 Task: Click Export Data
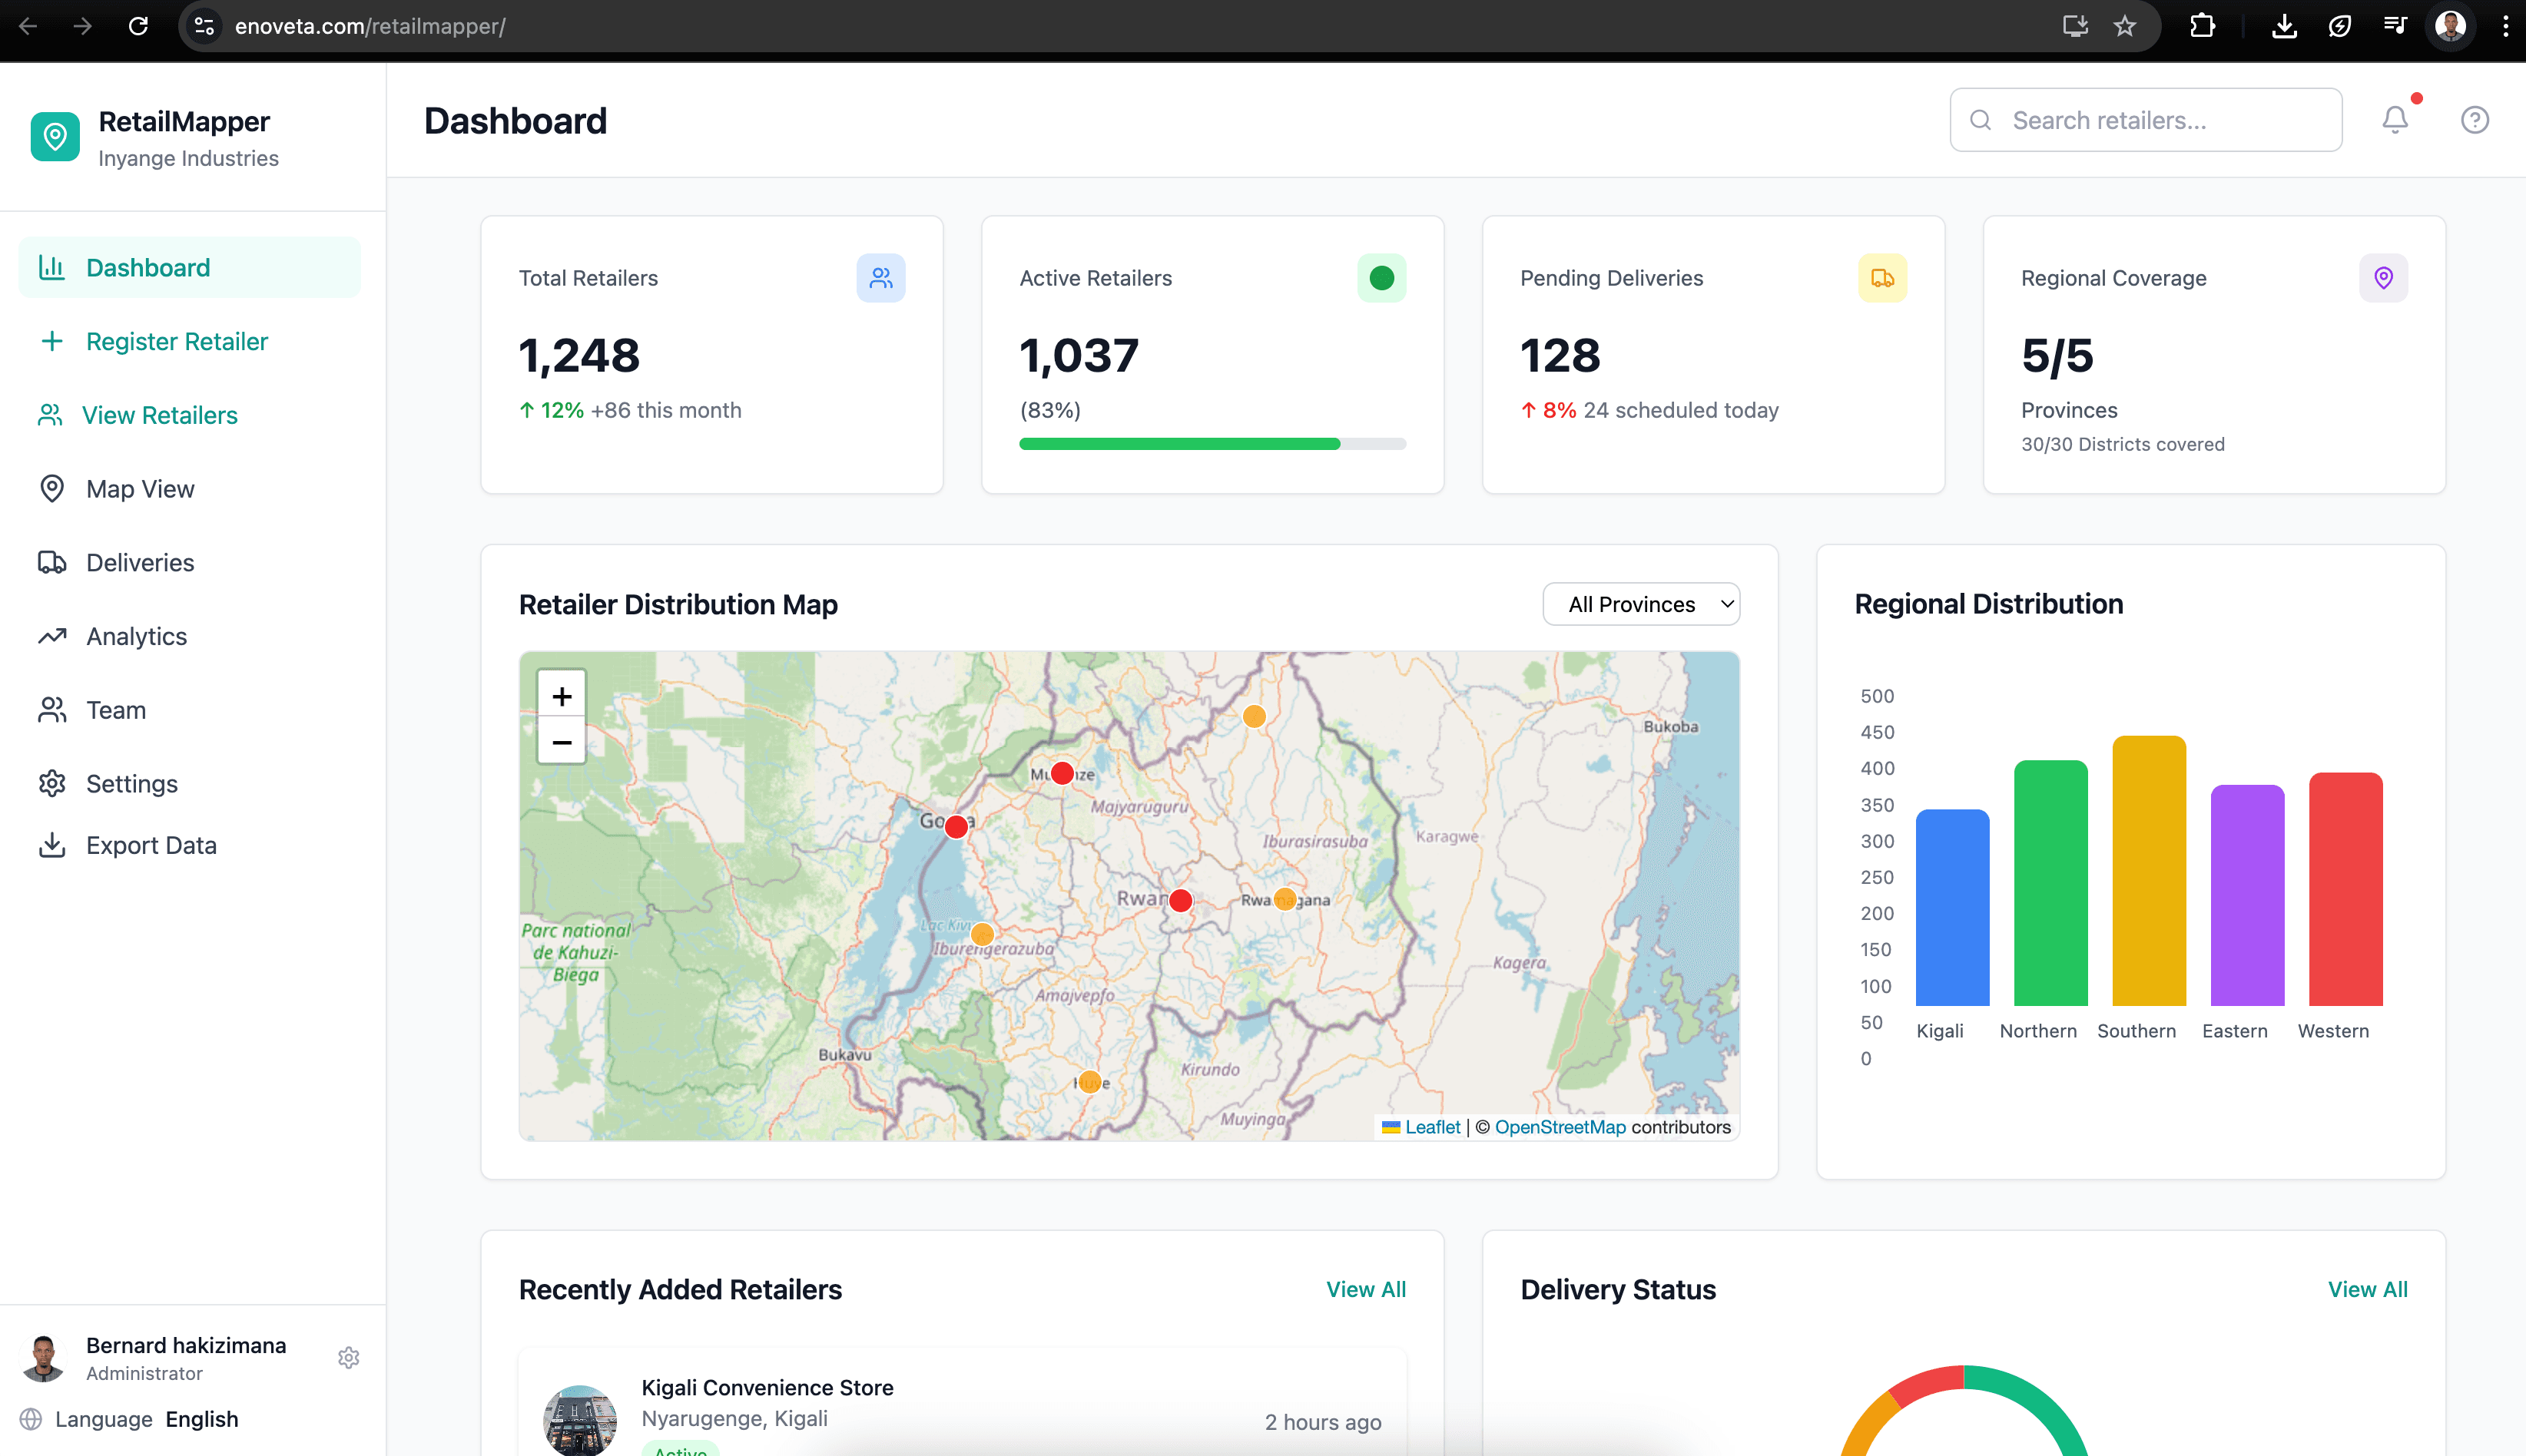pos(190,845)
